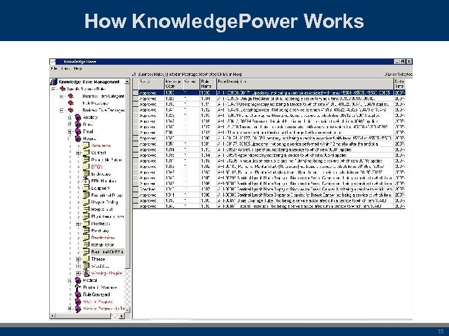
Task: Click the Working - Hospital flask icon
Action: 86,273
